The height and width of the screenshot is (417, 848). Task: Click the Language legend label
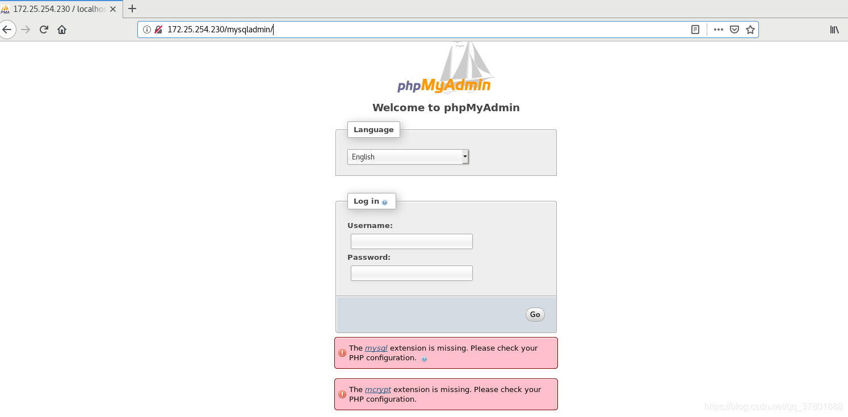[373, 129]
